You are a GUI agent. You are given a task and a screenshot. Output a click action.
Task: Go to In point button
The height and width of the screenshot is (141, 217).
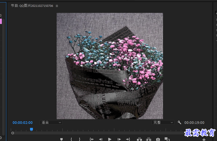[91, 139]
